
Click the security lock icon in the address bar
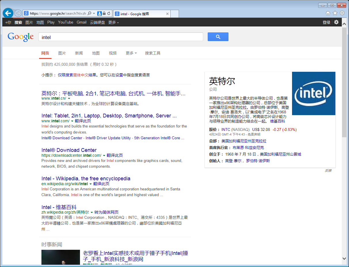pyautogui.click(x=104, y=13)
